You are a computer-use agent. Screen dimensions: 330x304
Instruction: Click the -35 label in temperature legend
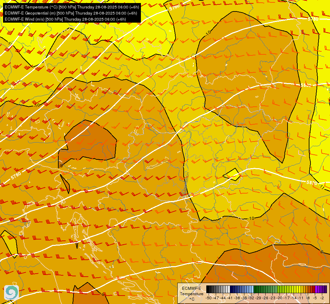(244, 298)
